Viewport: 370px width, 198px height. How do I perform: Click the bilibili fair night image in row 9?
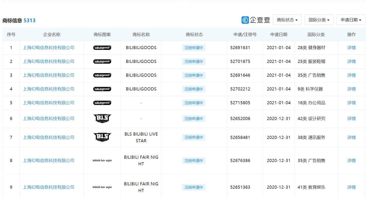(102, 187)
